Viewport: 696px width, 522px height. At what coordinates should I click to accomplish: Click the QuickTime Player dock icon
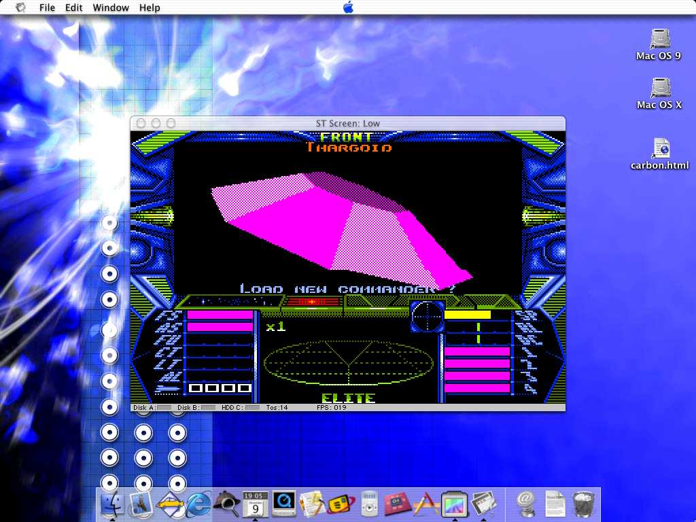pyautogui.click(x=283, y=504)
